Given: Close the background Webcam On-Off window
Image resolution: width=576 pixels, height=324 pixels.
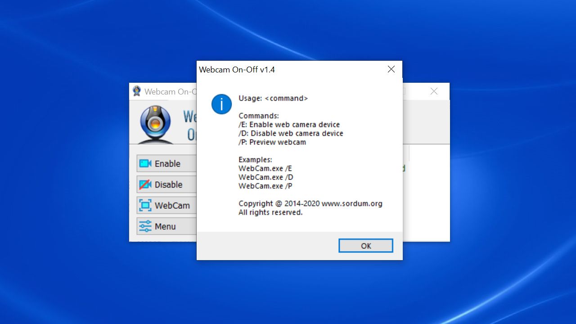Looking at the screenshot, I should coord(434,91).
